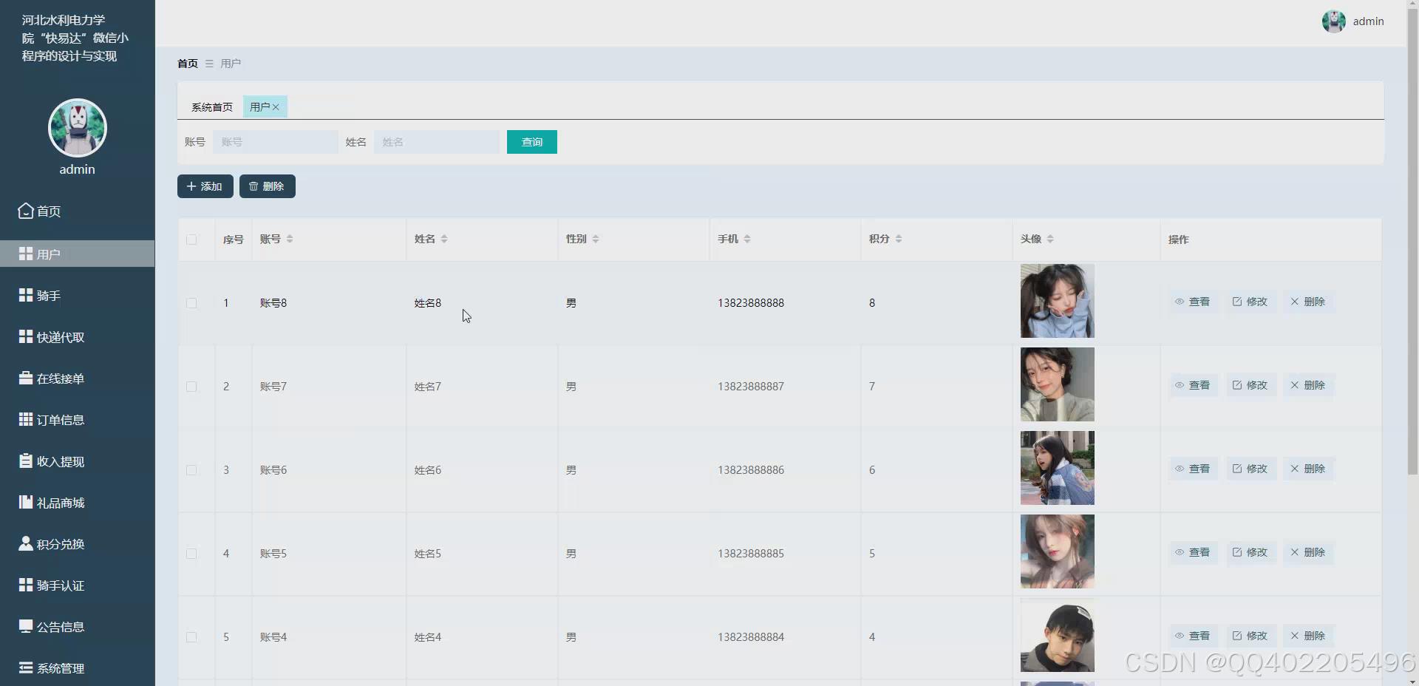This screenshot has height=686, width=1419.
Task: Click the 礼品商城 sidebar icon
Action: (x=25, y=502)
